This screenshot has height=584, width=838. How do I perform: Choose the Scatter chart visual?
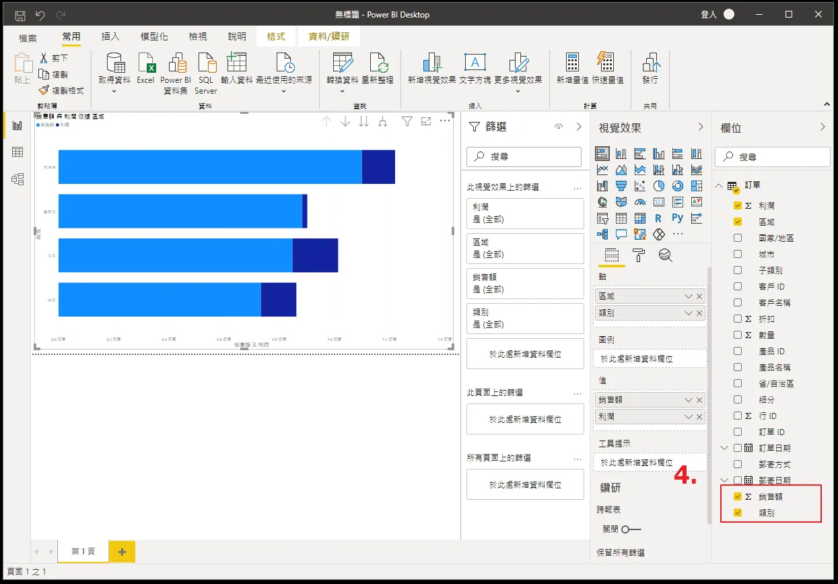640,186
